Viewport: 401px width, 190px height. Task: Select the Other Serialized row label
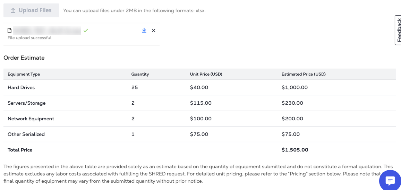pos(26,134)
